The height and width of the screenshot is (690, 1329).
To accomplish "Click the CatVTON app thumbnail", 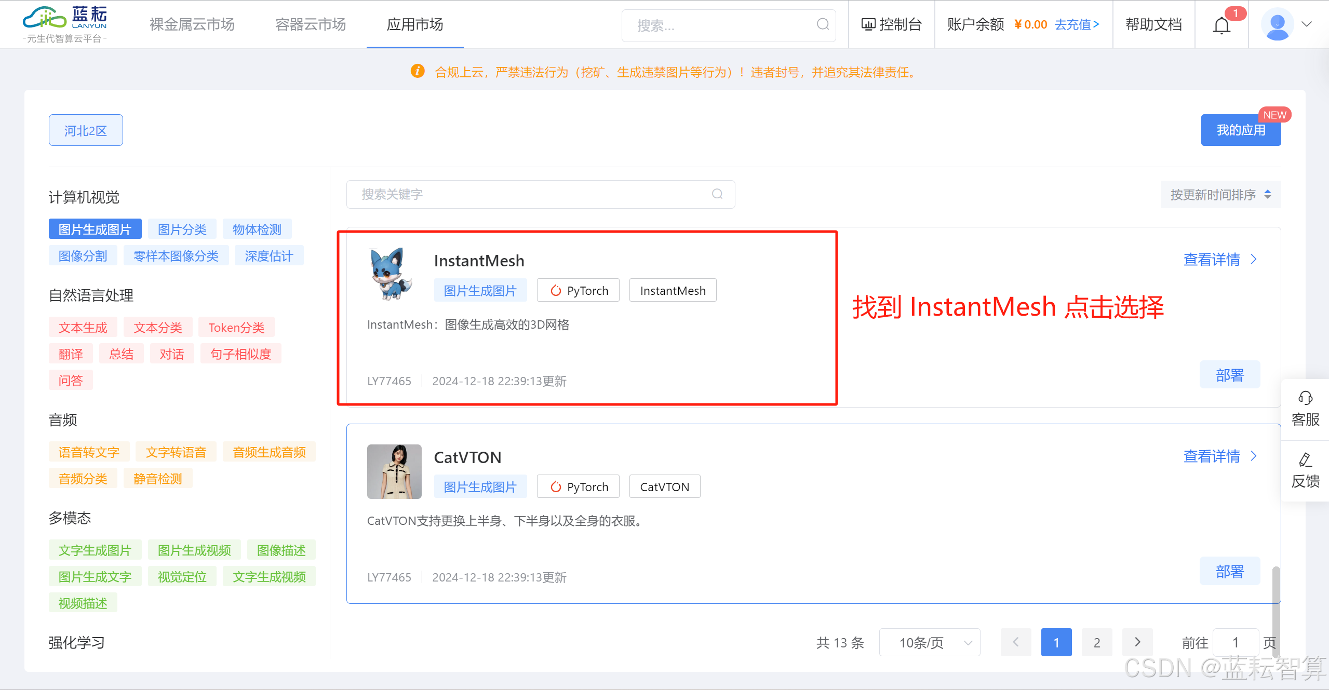I will [x=394, y=471].
